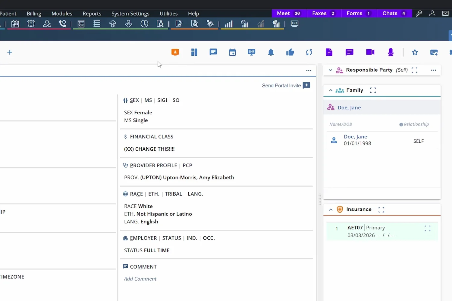Open the calendar scheduler toolbar icon
This screenshot has width=452, height=301.
[15, 24]
